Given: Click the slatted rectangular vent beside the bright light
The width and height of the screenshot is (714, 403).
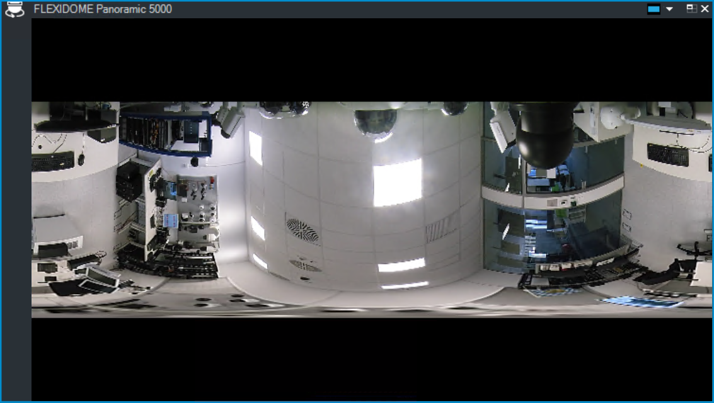Looking at the screenshot, I should [x=442, y=227].
